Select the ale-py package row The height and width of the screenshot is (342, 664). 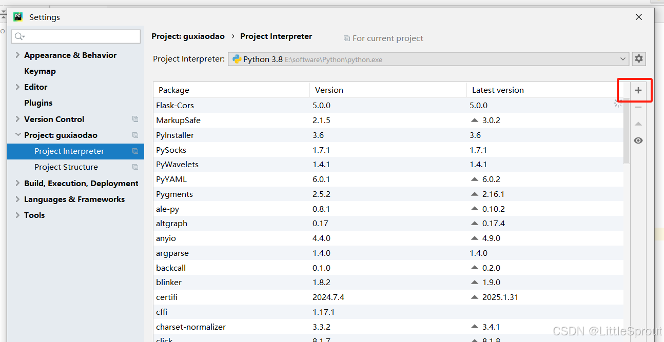tap(388, 209)
